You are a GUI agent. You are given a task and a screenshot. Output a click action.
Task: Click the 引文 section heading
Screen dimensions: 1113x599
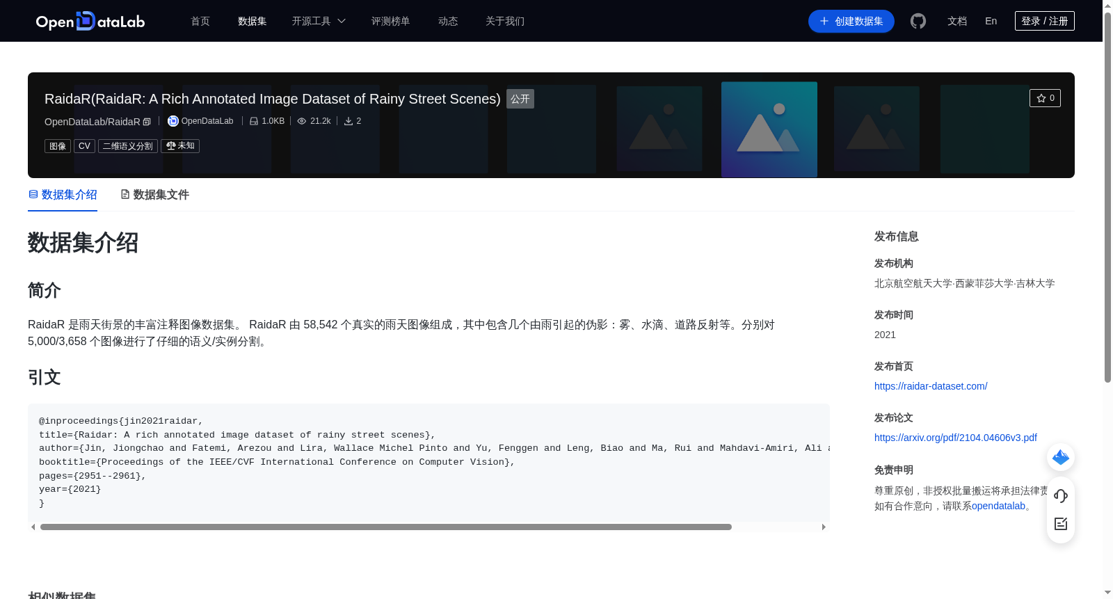[45, 377]
